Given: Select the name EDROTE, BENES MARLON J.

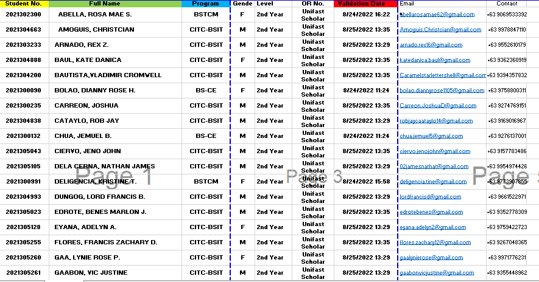Looking at the screenshot, I should point(100,212).
